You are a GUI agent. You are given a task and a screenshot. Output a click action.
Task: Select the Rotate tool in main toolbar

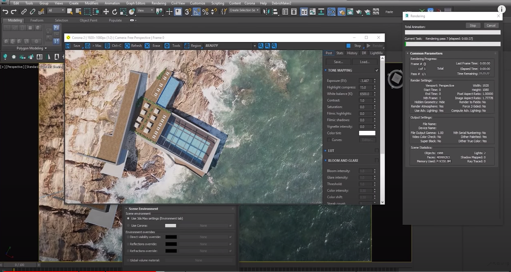pyautogui.click(x=115, y=12)
